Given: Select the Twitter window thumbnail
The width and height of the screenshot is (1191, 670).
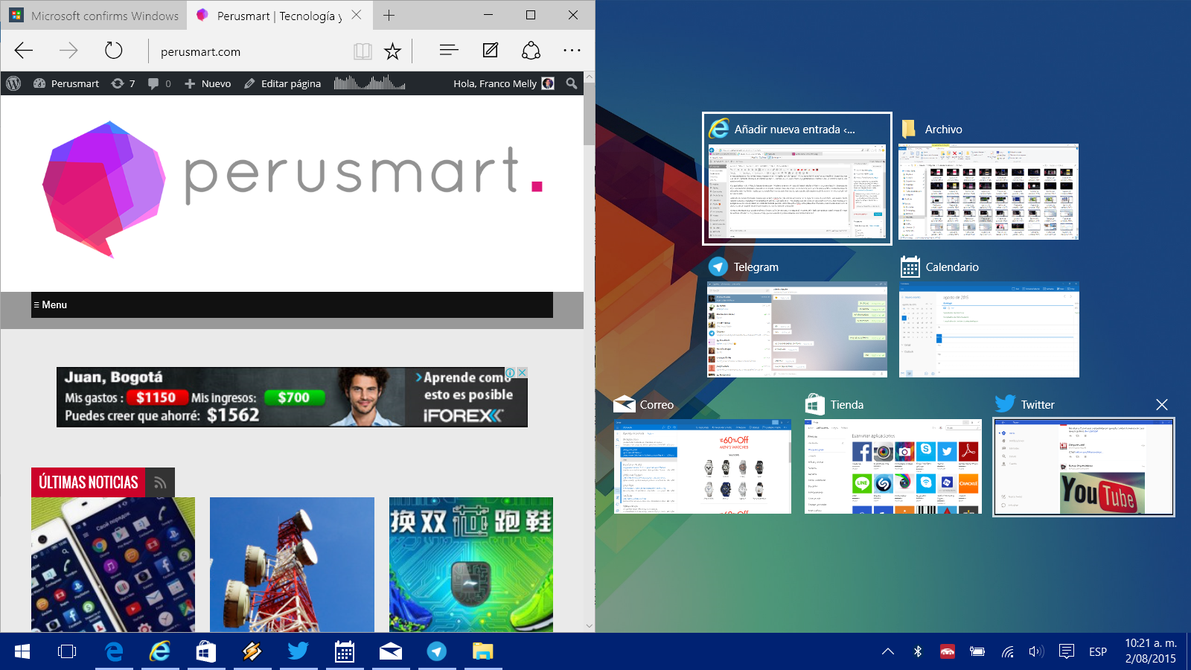Looking at the screenshot, I should tap(1084, 467).
